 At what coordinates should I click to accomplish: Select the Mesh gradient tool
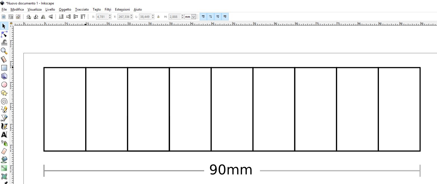click(x=4, y=176)
